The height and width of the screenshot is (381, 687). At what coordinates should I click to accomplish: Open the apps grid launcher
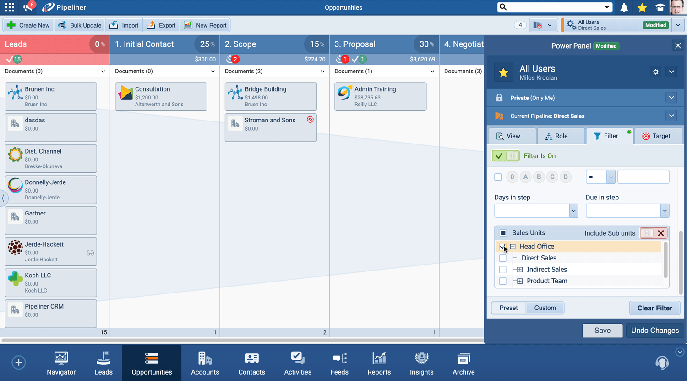point(10,7)
